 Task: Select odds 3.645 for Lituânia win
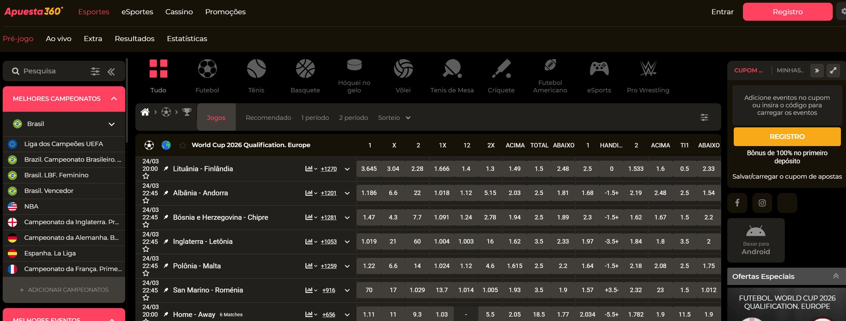point(369,169)
